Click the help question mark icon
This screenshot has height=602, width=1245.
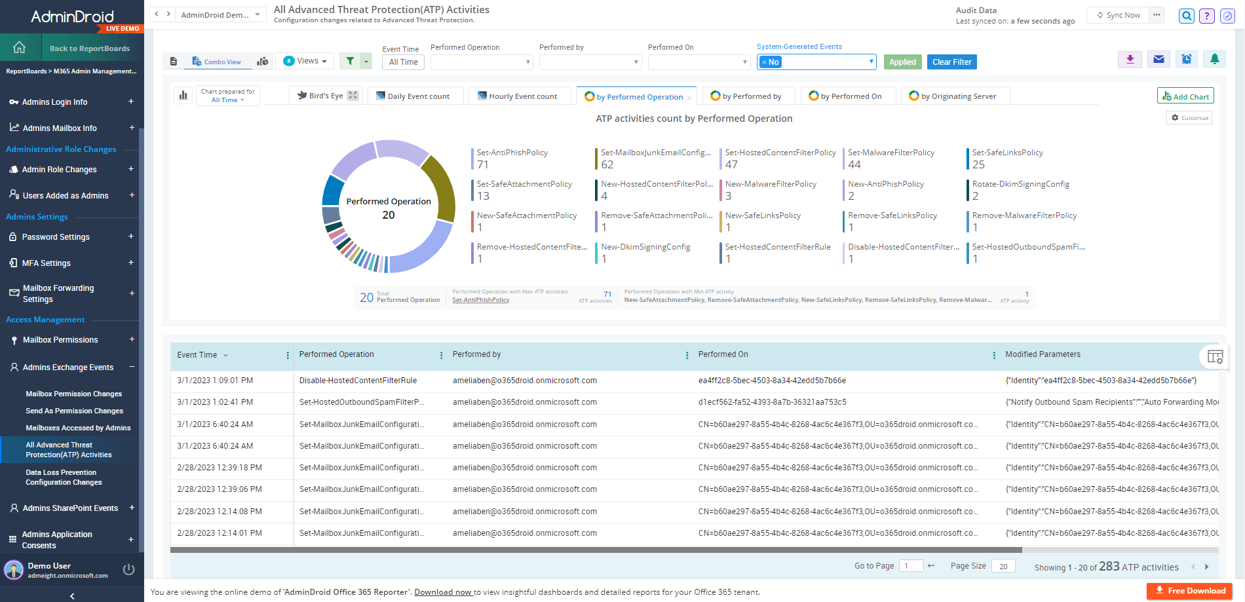1207,16
